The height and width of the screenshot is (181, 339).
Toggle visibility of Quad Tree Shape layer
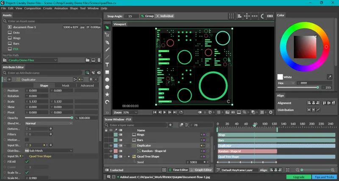pyautogui.click(x=111, y=156)
